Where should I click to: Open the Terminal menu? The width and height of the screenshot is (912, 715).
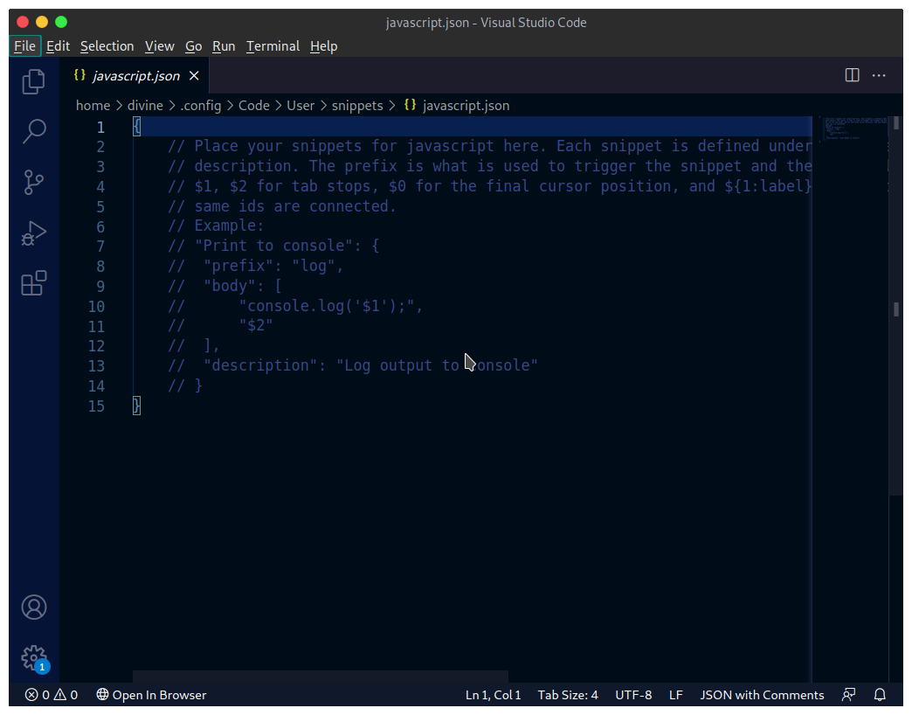pyautogui.click(x=273, y=46)
